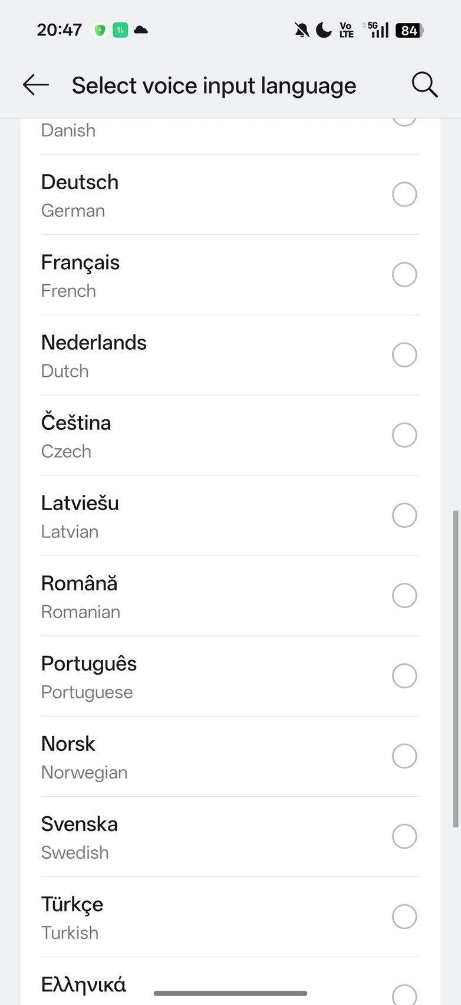
Task: Click the vertical scrollbar on the right
Action: [455, 669]
